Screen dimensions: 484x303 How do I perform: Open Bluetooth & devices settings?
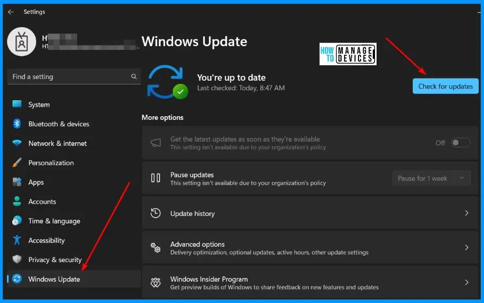tap(74, 124)
